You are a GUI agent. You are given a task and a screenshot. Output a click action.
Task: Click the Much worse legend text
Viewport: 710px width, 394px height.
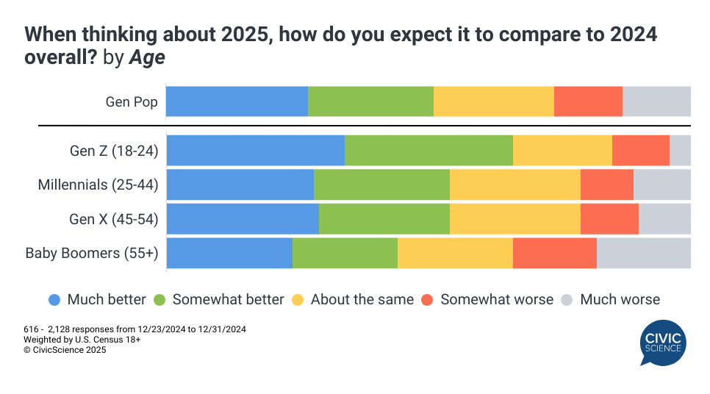pos(620,300)
